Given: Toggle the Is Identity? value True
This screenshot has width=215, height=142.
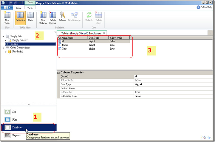Looking at the screenshot, I should coord(173,92).
